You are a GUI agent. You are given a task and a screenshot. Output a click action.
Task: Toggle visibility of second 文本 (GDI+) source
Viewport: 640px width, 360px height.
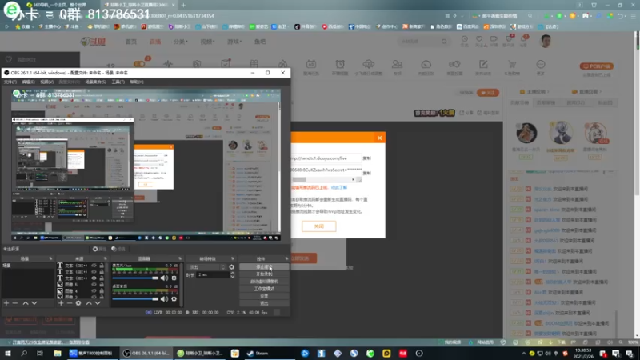click(94, 272)
